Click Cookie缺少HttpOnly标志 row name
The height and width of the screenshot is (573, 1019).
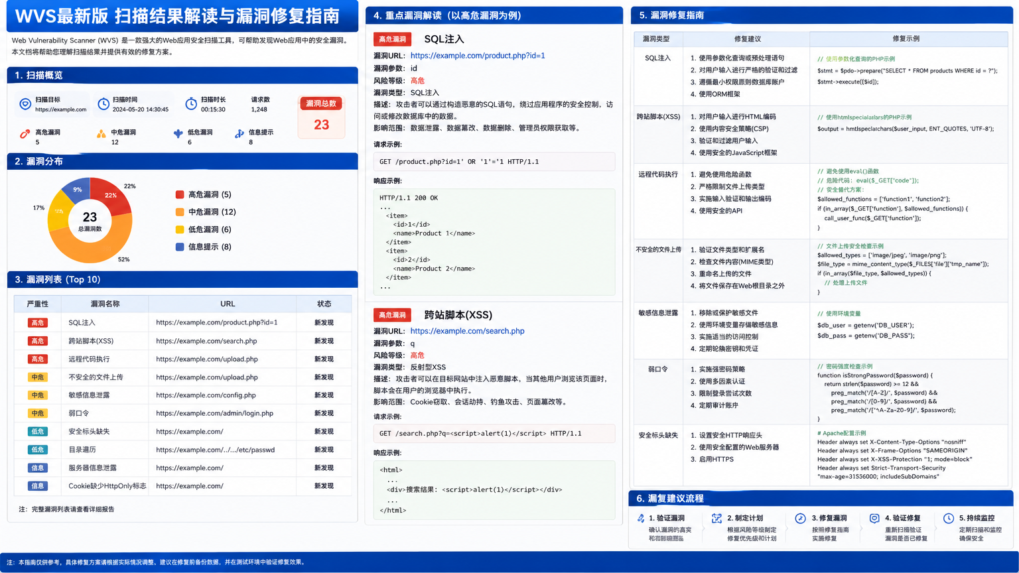tap(107, 486)
